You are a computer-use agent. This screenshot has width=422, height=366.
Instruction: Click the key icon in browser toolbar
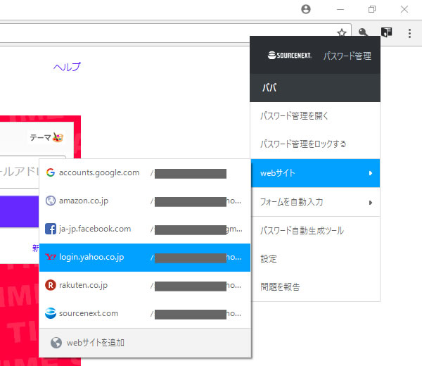click(363, 32)
